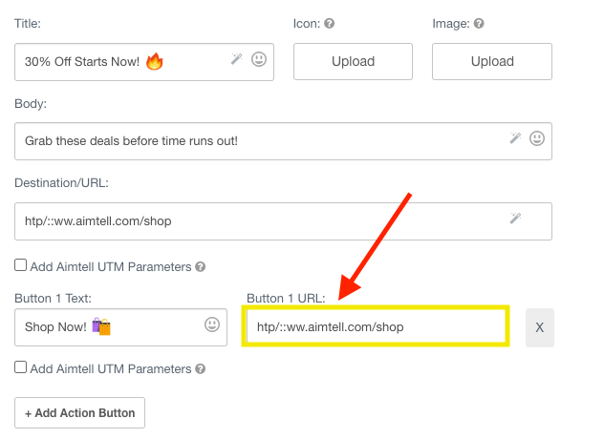Click the magic wand icon in Body field
This screenshot has height=439, width=604.
[x=515, y=139]
